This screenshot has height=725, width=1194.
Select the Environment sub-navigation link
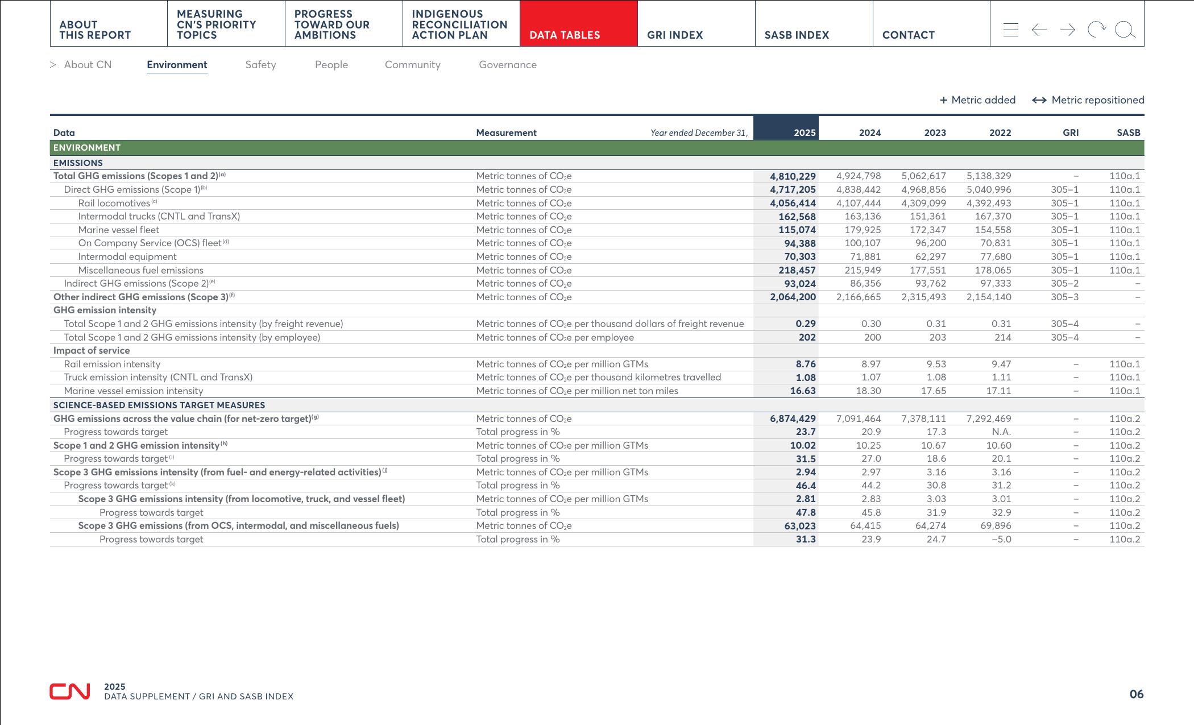[x=177, y=65]
